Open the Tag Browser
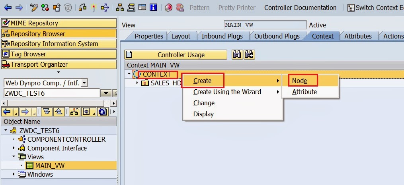The image size is (404, 185). point(59,54)
